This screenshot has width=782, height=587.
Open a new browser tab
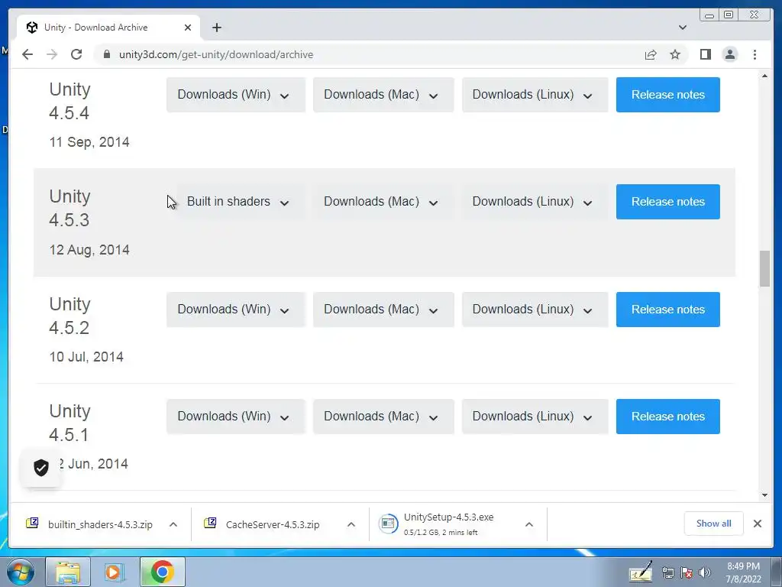tap(216, 28)
